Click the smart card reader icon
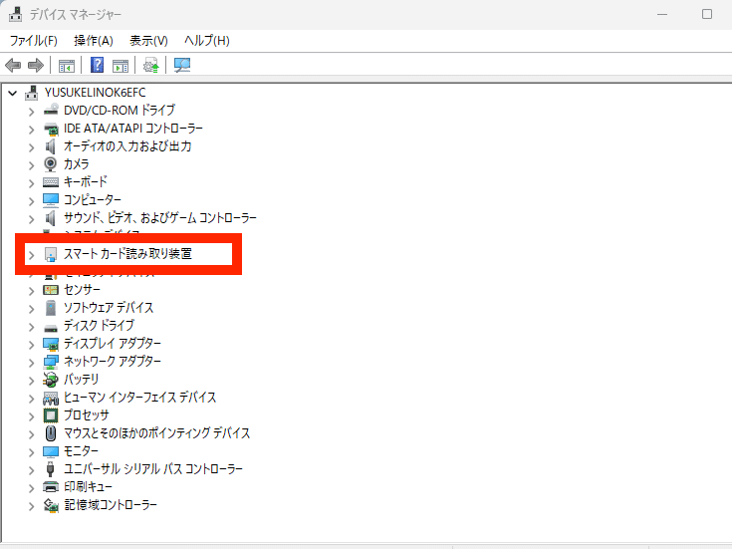This screenshot has height=549, width=732. pyautogui.click(x=51, y=254)
